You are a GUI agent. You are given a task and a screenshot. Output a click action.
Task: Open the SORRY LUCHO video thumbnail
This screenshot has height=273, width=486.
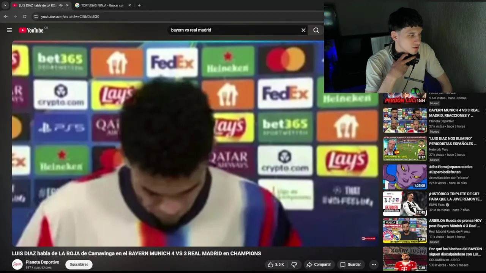pos(405,259)
